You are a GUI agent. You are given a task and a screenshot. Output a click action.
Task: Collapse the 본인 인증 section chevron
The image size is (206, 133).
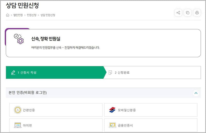click(x=196, y=93)
